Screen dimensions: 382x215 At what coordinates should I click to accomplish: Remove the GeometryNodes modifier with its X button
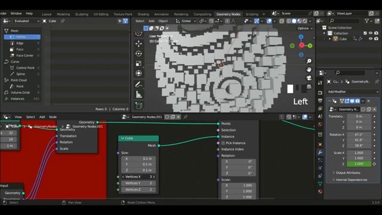click(x=369, y=101)
